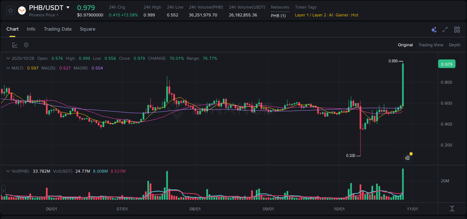Viewport: 467px width, 219px height.
Task: Open the Depth chart view
Action: point(455,45)
